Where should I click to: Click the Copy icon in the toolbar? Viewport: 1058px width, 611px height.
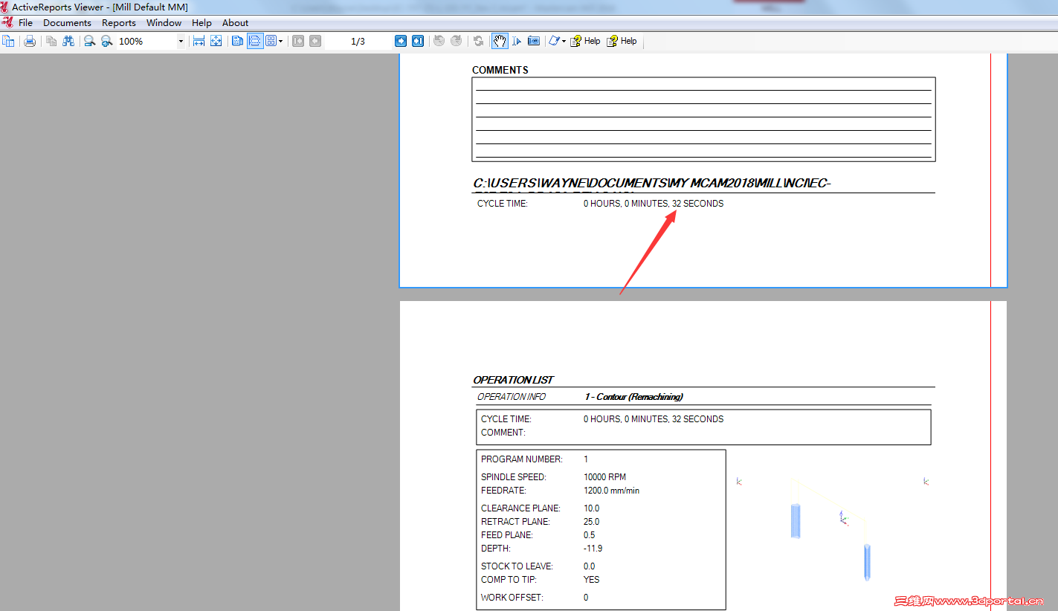click(51, 41)
